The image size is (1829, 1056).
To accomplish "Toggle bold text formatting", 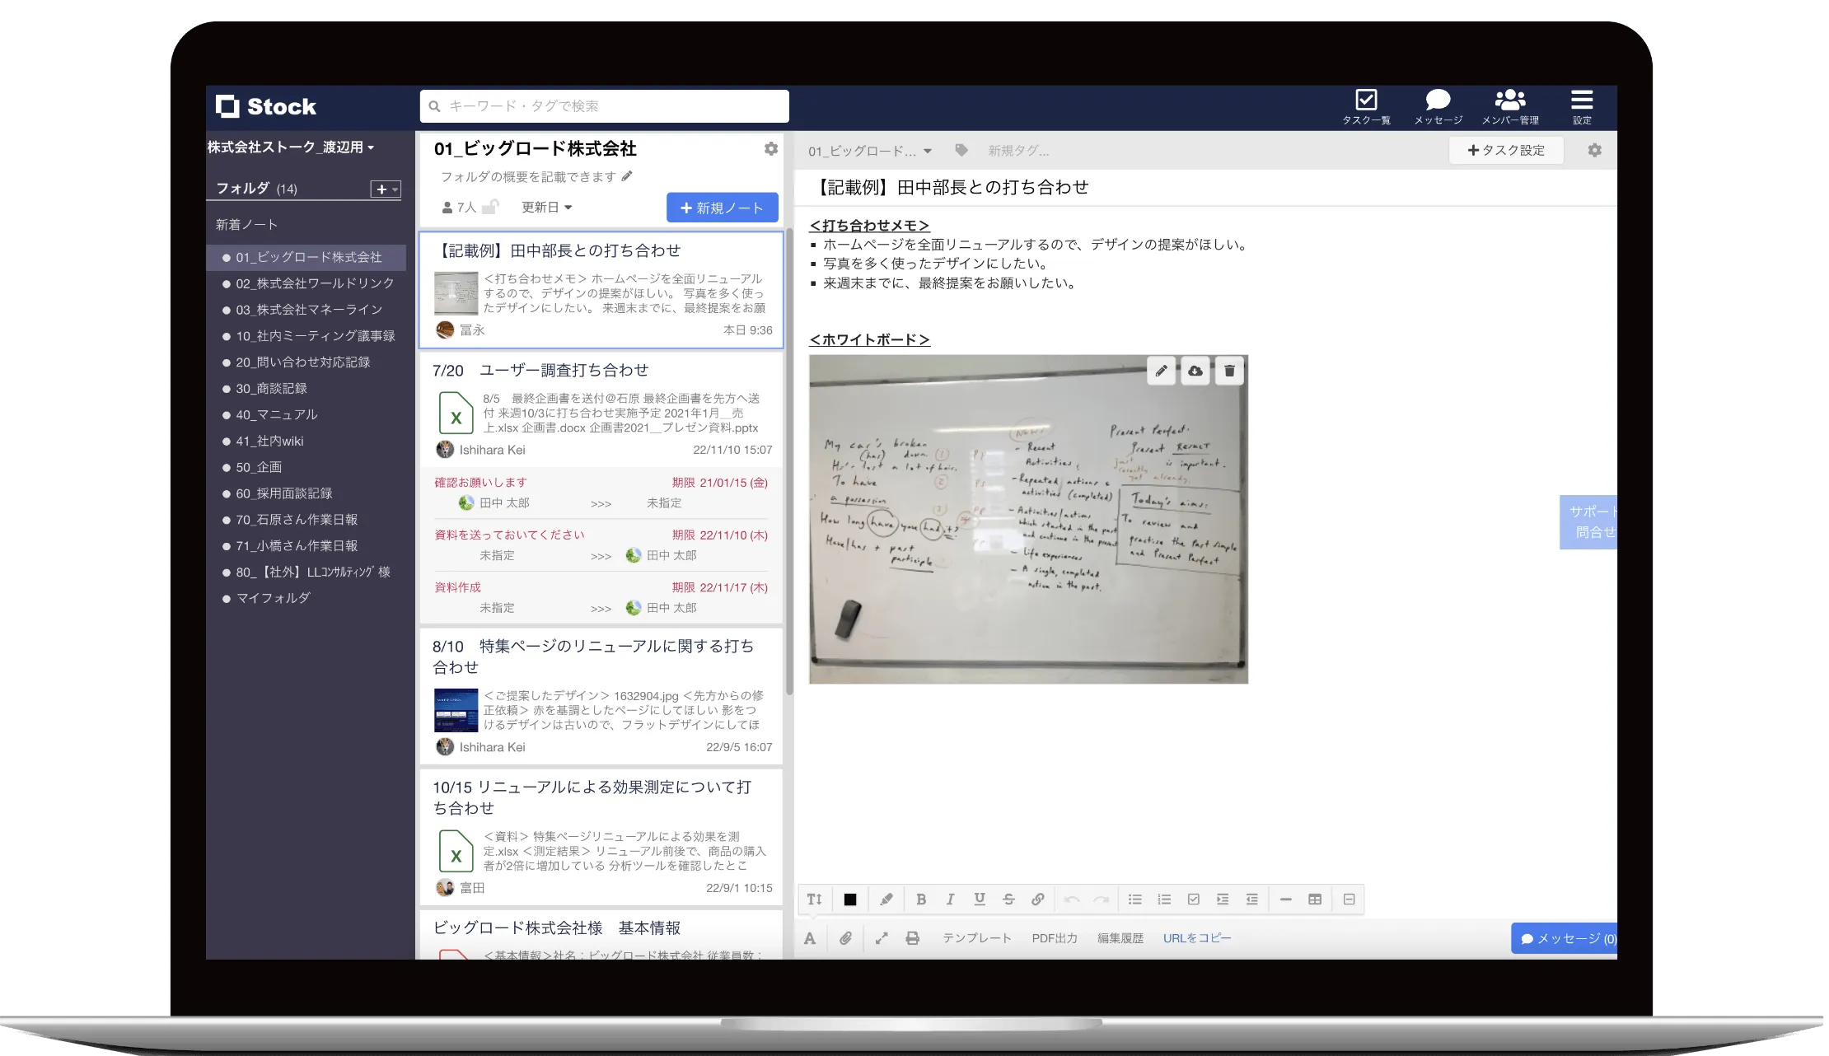I will pos(921,899).
